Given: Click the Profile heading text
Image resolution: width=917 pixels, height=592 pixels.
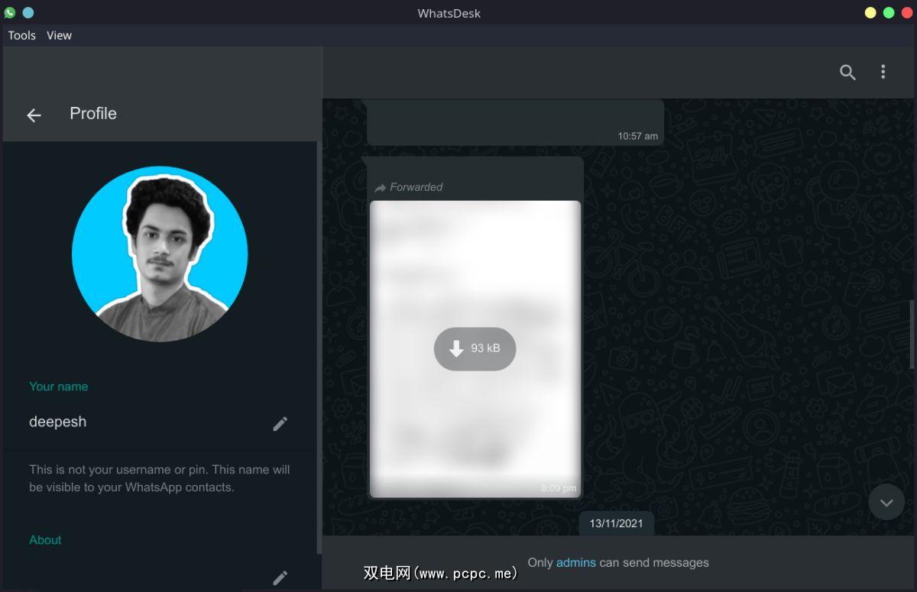Looking at the screenshot, I should [x=93, y=113].
